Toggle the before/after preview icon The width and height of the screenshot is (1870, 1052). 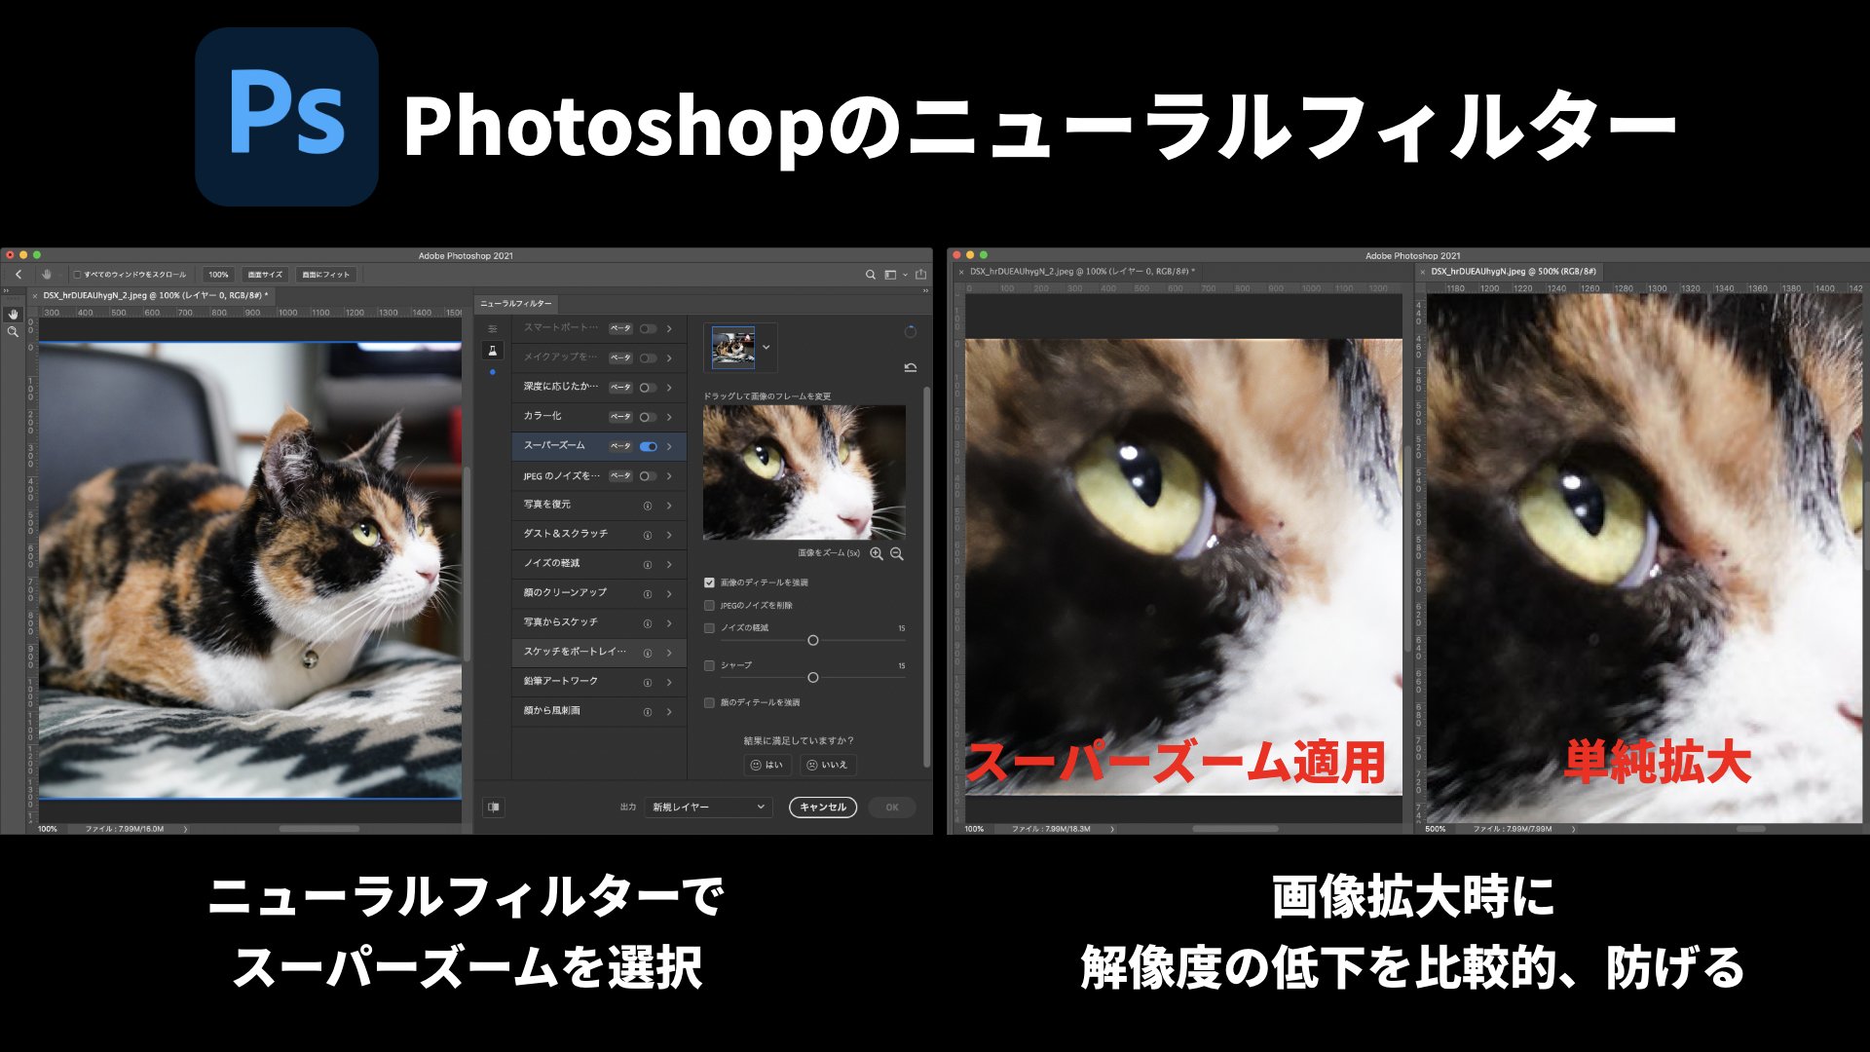pos(494,807)
